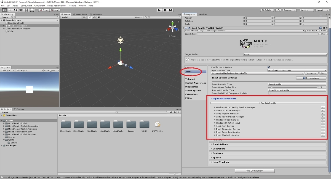331x179 pixels.
Task: Select the combined Transform tool
Action: (x=32, y=10)
